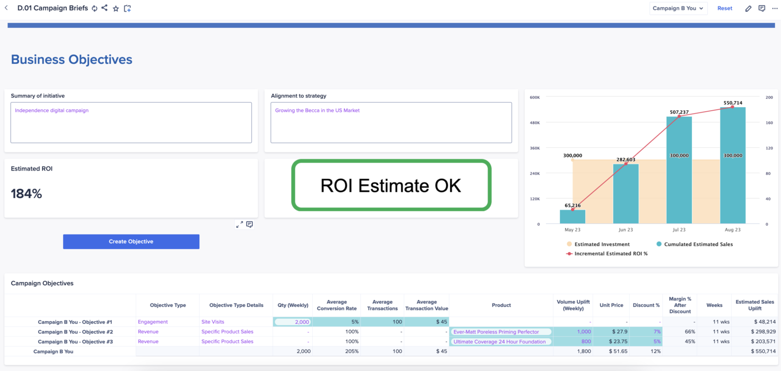Click the $ 23.75 unit price cell

point(611,342)
